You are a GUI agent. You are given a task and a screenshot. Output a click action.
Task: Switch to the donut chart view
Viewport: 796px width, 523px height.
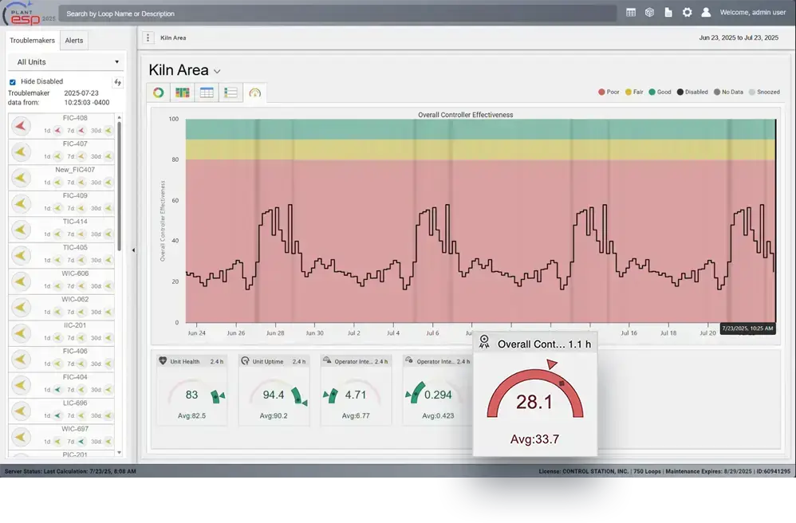[159, 92]
